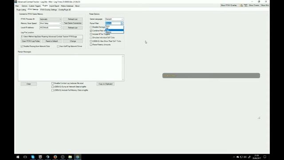Viewport: 284px width, 160px height.
Task: Click Copy to Clipboard button
Action: (x=106, y=84)
